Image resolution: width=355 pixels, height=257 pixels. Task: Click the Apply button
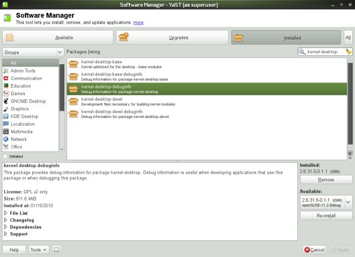[341, 250]
